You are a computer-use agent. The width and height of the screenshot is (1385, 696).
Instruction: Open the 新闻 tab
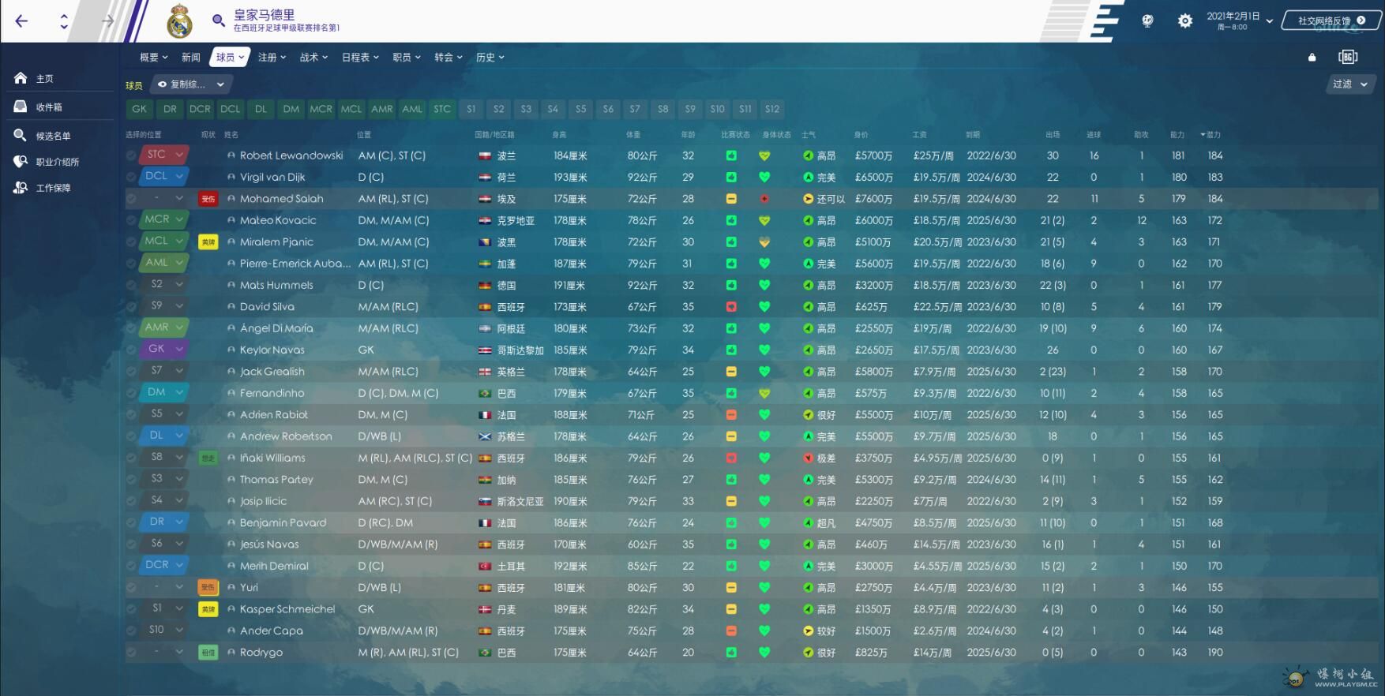[191, 57]
